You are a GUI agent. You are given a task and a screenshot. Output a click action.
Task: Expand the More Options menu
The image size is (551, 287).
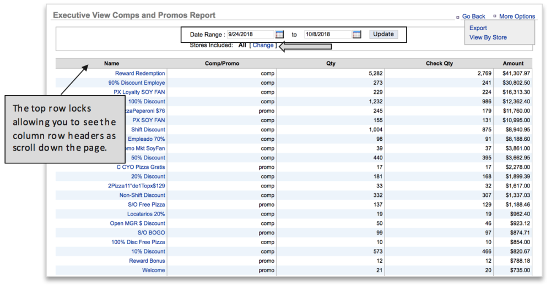pyautogui.click(x=517, y=16)
